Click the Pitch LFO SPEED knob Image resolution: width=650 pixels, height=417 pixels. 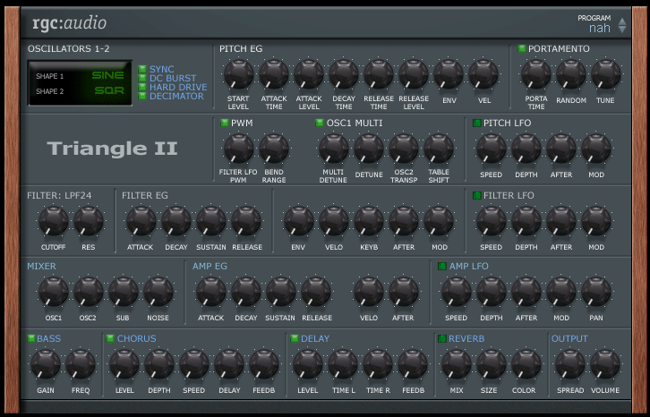tap(492, 149)
